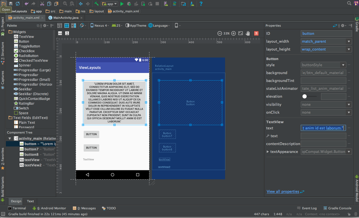
Task: Zoom in on the layout preview
Action: 233,33
